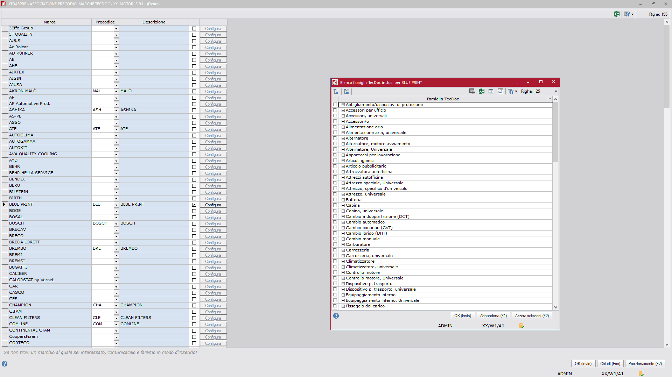
Task: Click dialog scrollbar down arrow
Action: click(555, 307)
